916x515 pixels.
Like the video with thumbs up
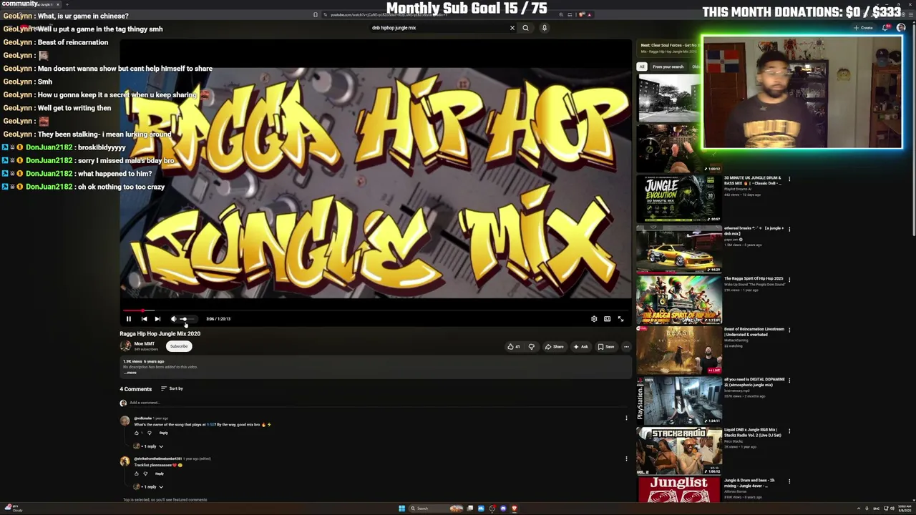click(x=514, y=347)
